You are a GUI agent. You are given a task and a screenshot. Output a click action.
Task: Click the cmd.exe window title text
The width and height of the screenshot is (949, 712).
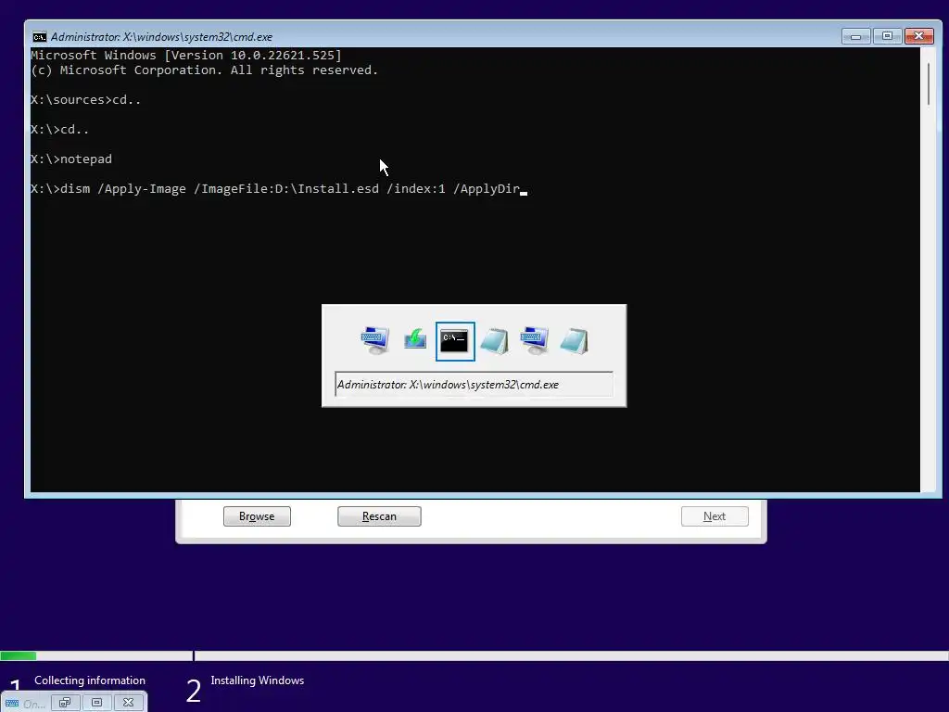click(161, 37)
